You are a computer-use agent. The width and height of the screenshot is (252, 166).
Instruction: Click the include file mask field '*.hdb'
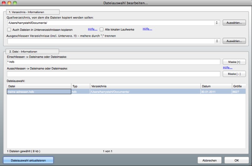113,62
